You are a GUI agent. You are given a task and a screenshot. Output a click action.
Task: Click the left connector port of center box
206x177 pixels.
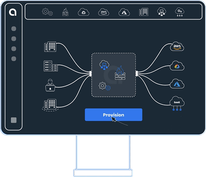pyautogui.click(x=91, y=73)
